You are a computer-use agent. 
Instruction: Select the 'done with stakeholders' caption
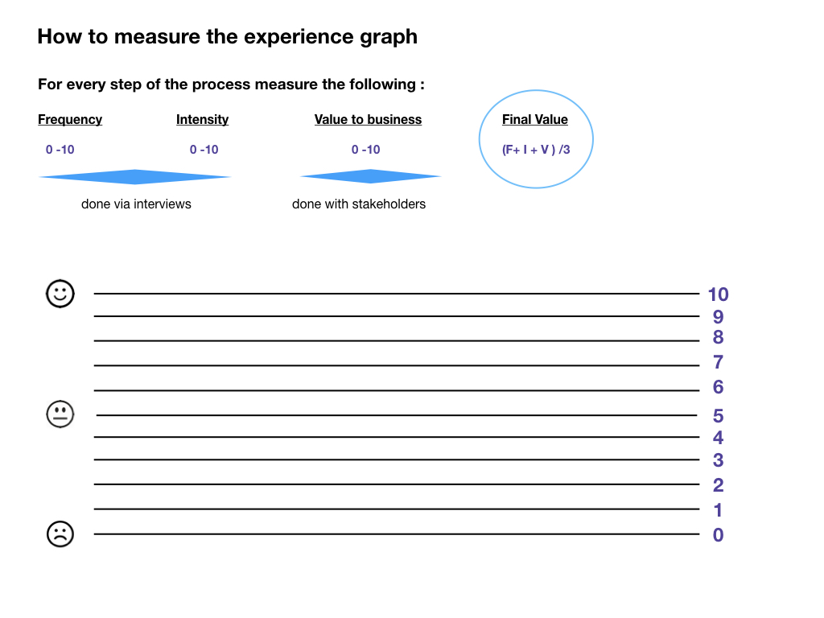pyautogui.click(x=359, y=204)
